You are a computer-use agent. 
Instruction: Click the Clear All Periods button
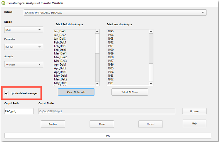pos(76,92)
